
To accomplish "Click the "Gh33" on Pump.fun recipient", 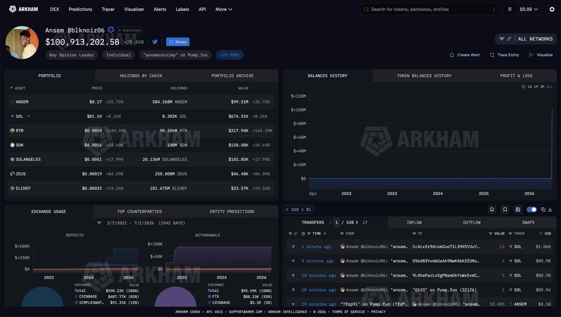I will pos(444,290).
